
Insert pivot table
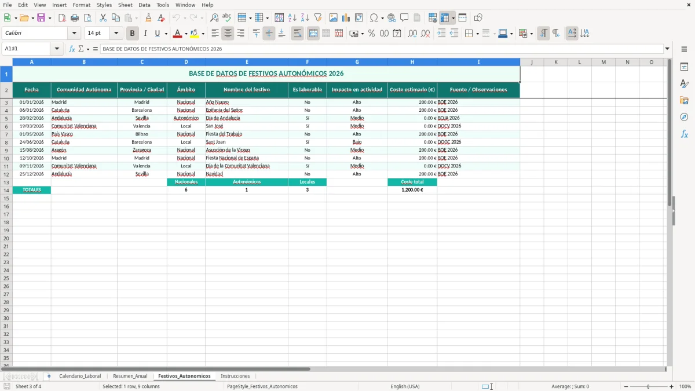(x=359, y=18)
